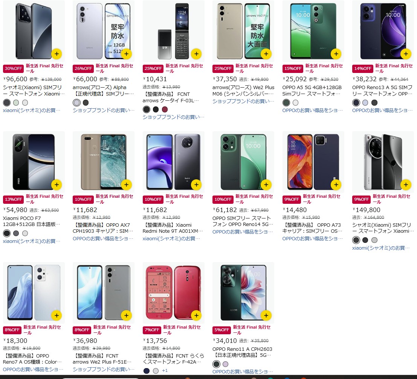Select red color swatch for arrows ケータイ
This screenshot has width=417, height=379.
pos(165,109)
